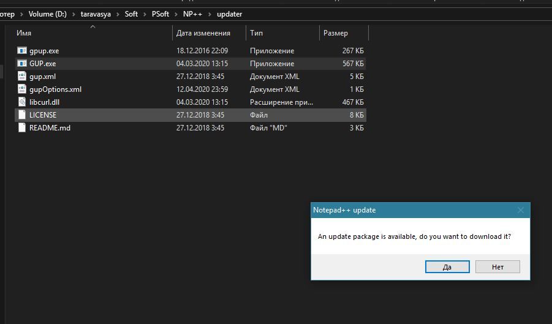Click the libcurl.dll file icon
Screen dimensions: 552x324
pyautogui.click(x=22, y=102)
